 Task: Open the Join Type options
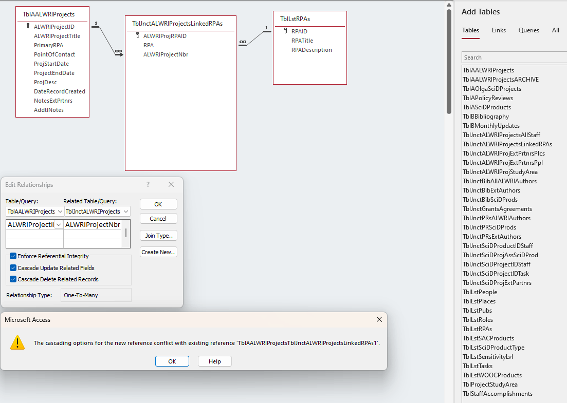tap(158, 236)
